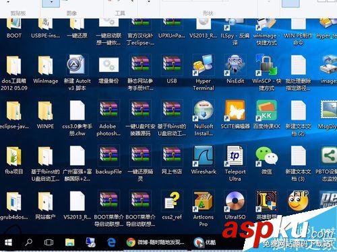Open the WINPE folder

pos(46,111)
